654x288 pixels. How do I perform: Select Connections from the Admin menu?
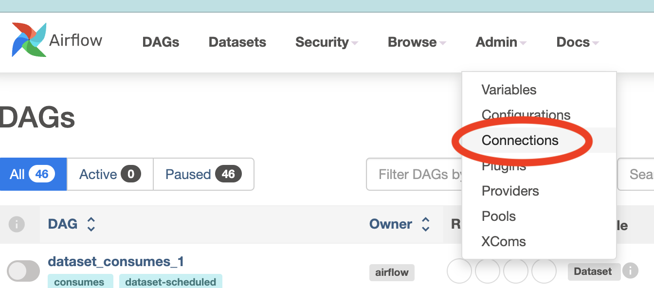click(520, 140)
